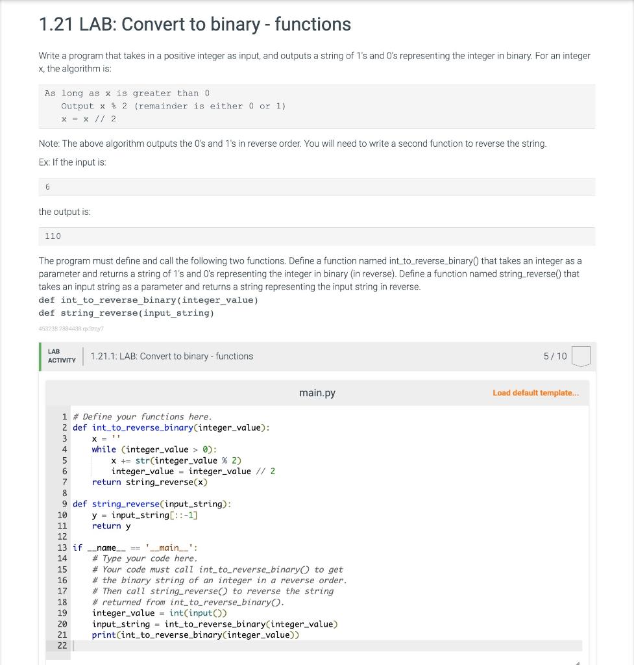Click the 5 / 10 score display
Screen dimensions: 634x665
[556, 356]
